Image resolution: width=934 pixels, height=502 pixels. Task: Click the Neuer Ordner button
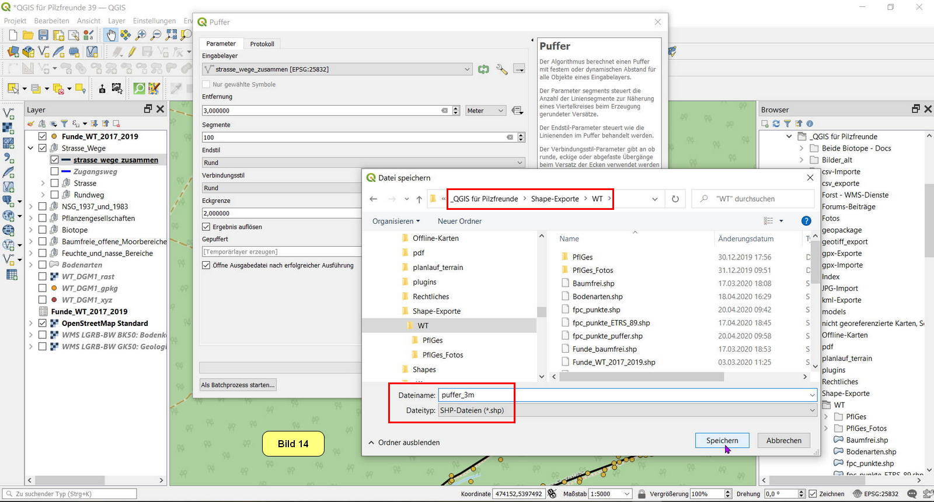point(459,222)
